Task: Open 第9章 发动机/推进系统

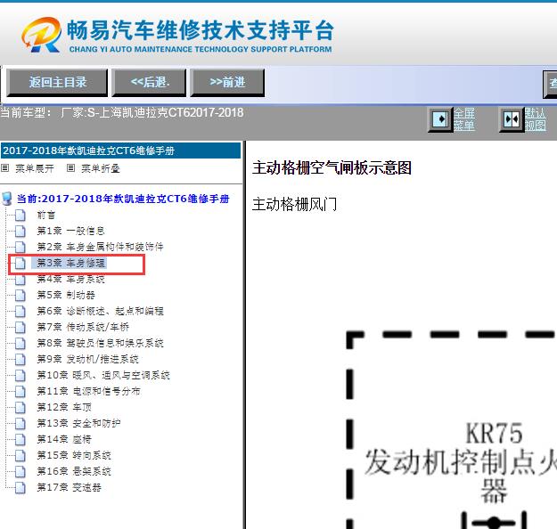Action: [x=87, y=359]
